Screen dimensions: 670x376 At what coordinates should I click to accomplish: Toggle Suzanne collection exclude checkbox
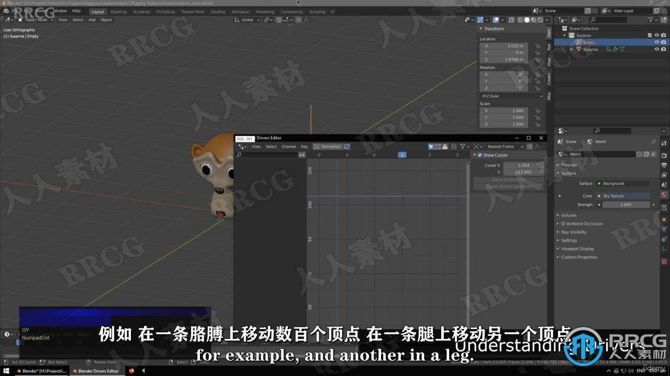[650, 36]
